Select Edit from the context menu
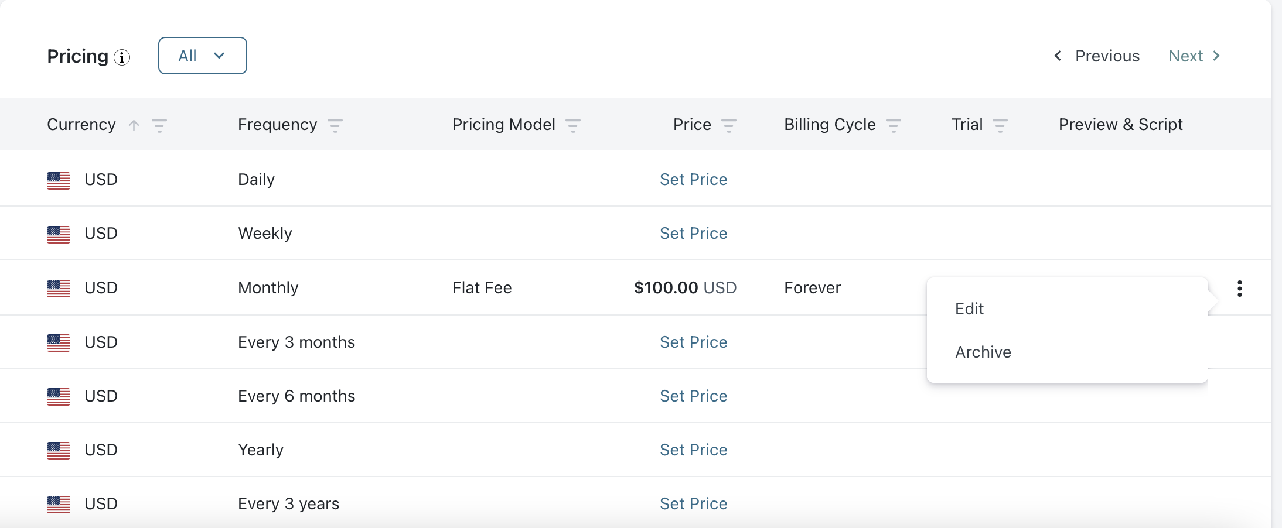 tap(970, 309)
